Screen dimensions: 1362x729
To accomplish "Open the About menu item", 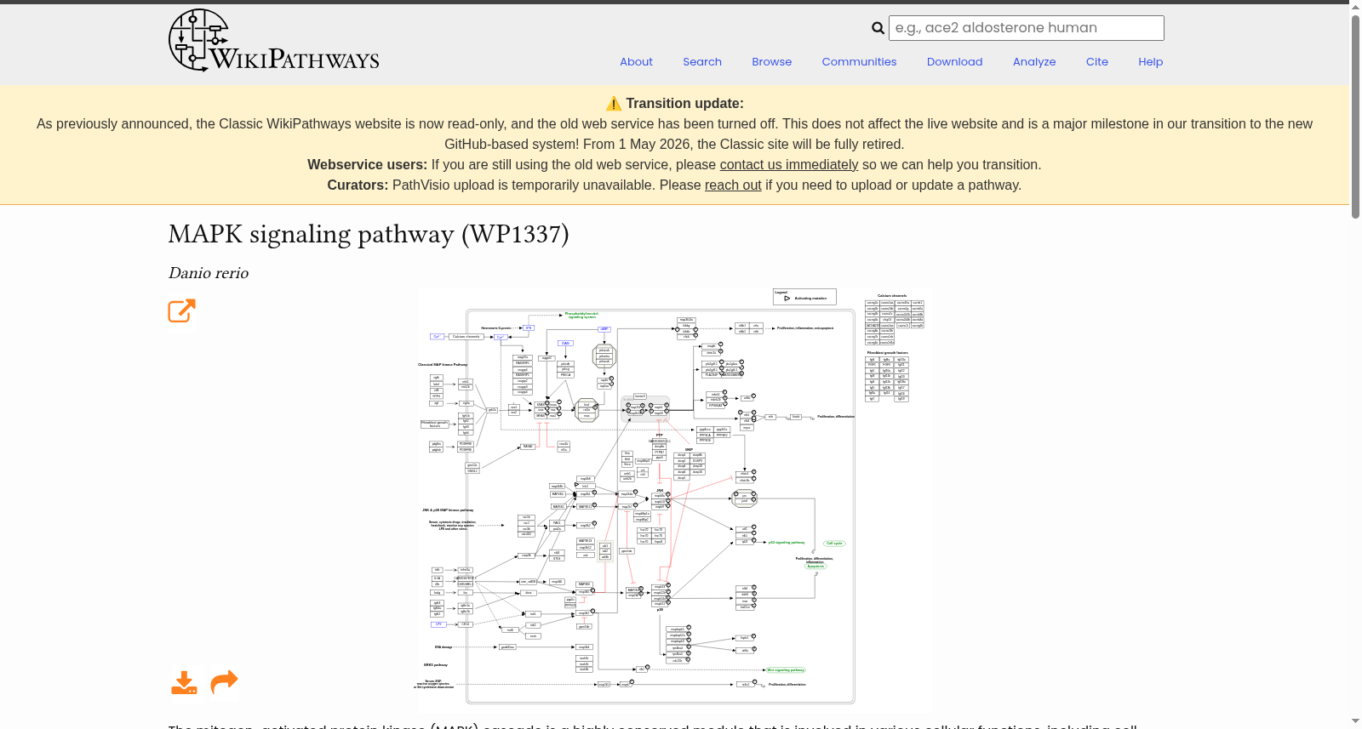I will coord(636,62).
